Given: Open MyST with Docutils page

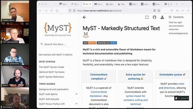Looking at the screenshot, I should [49, 99].
